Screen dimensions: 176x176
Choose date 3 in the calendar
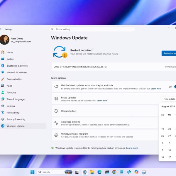[x=170, y=143]
